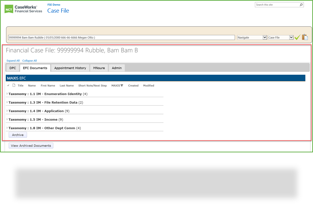
Task: Click the green checkmark navigation icon
Action: [297, 37]
